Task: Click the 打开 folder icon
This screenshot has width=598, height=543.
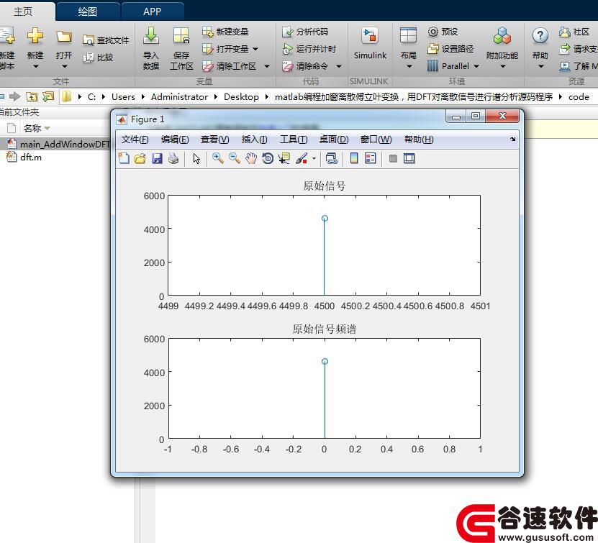Action: coord(64,37)
